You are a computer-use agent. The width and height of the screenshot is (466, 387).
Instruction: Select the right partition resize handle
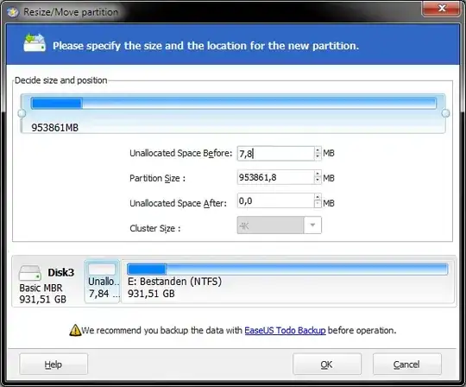tap(445, 113)
